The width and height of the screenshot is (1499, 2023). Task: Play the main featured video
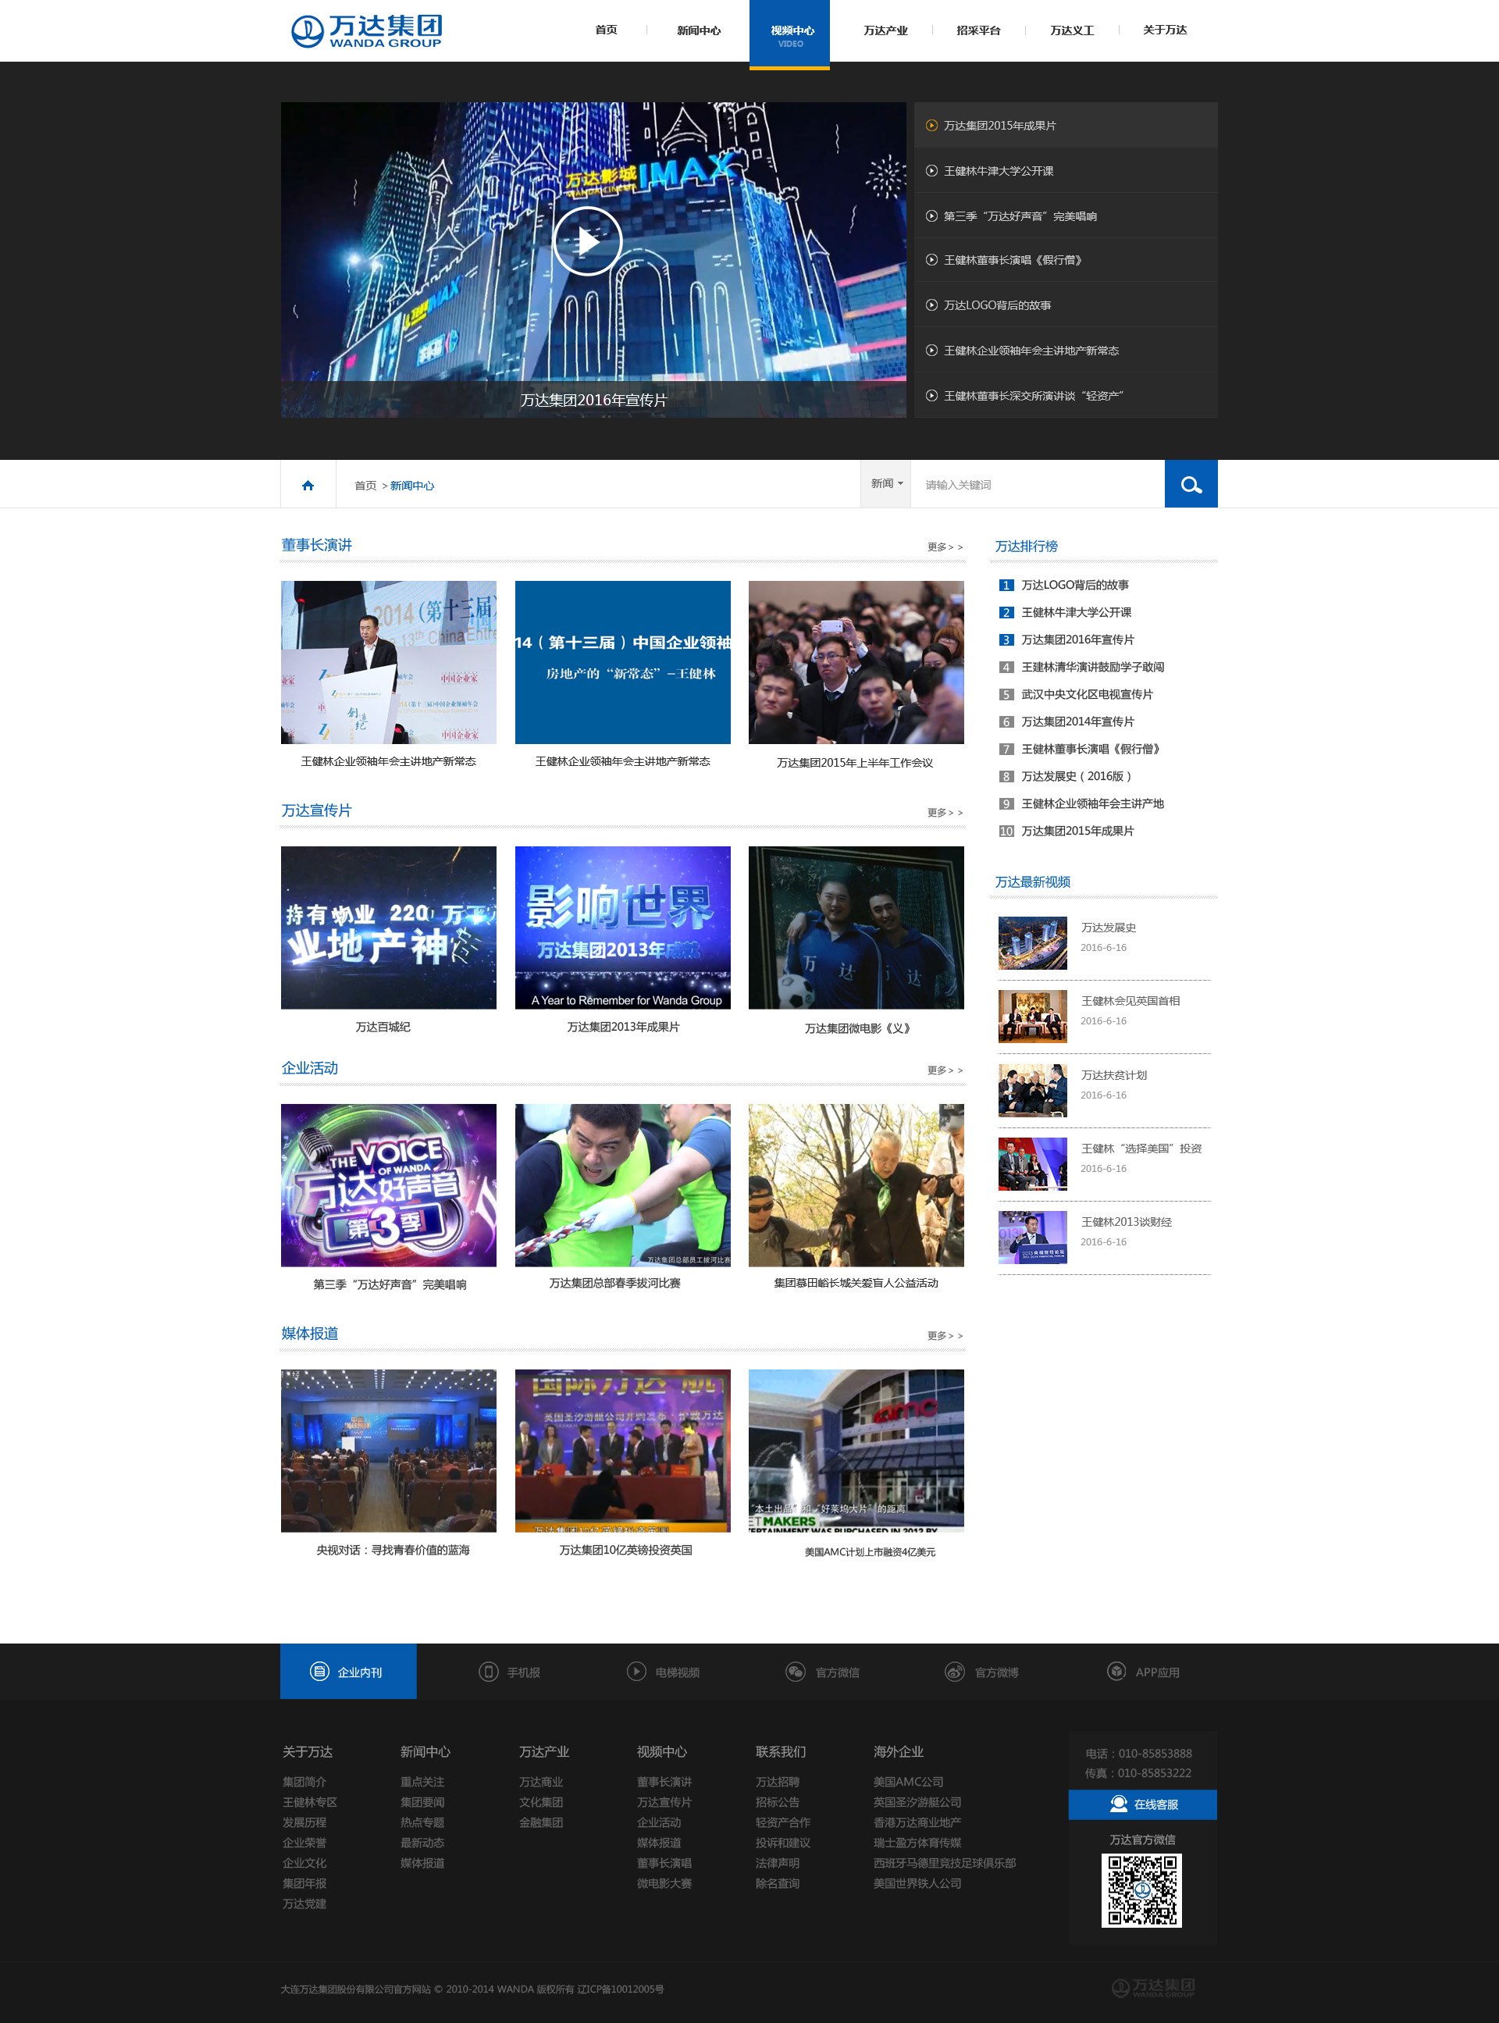[x=587, y=241]
